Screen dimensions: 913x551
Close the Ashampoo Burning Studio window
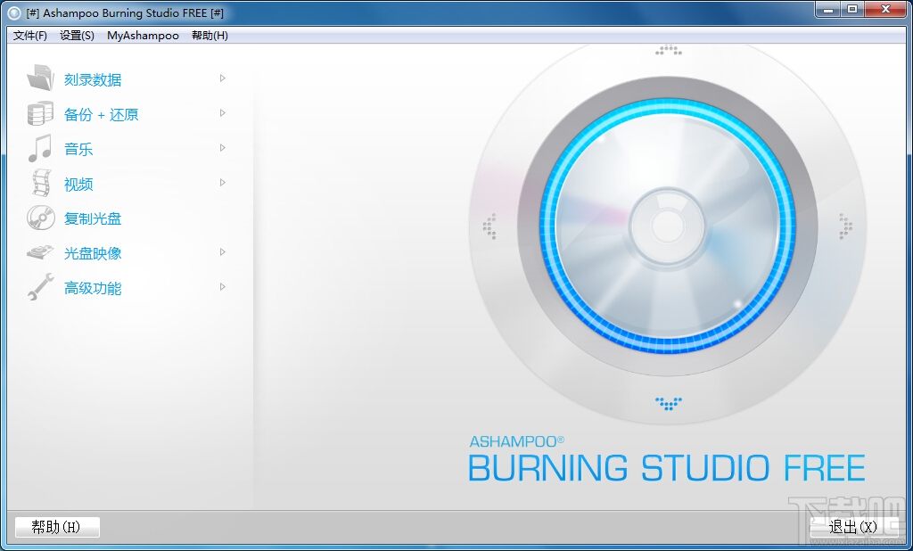[x=885, y=9]
